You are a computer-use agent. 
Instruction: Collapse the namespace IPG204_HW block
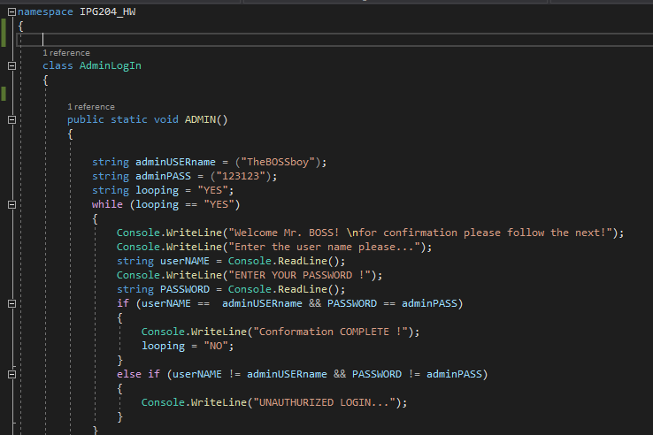tap(12, 12)
